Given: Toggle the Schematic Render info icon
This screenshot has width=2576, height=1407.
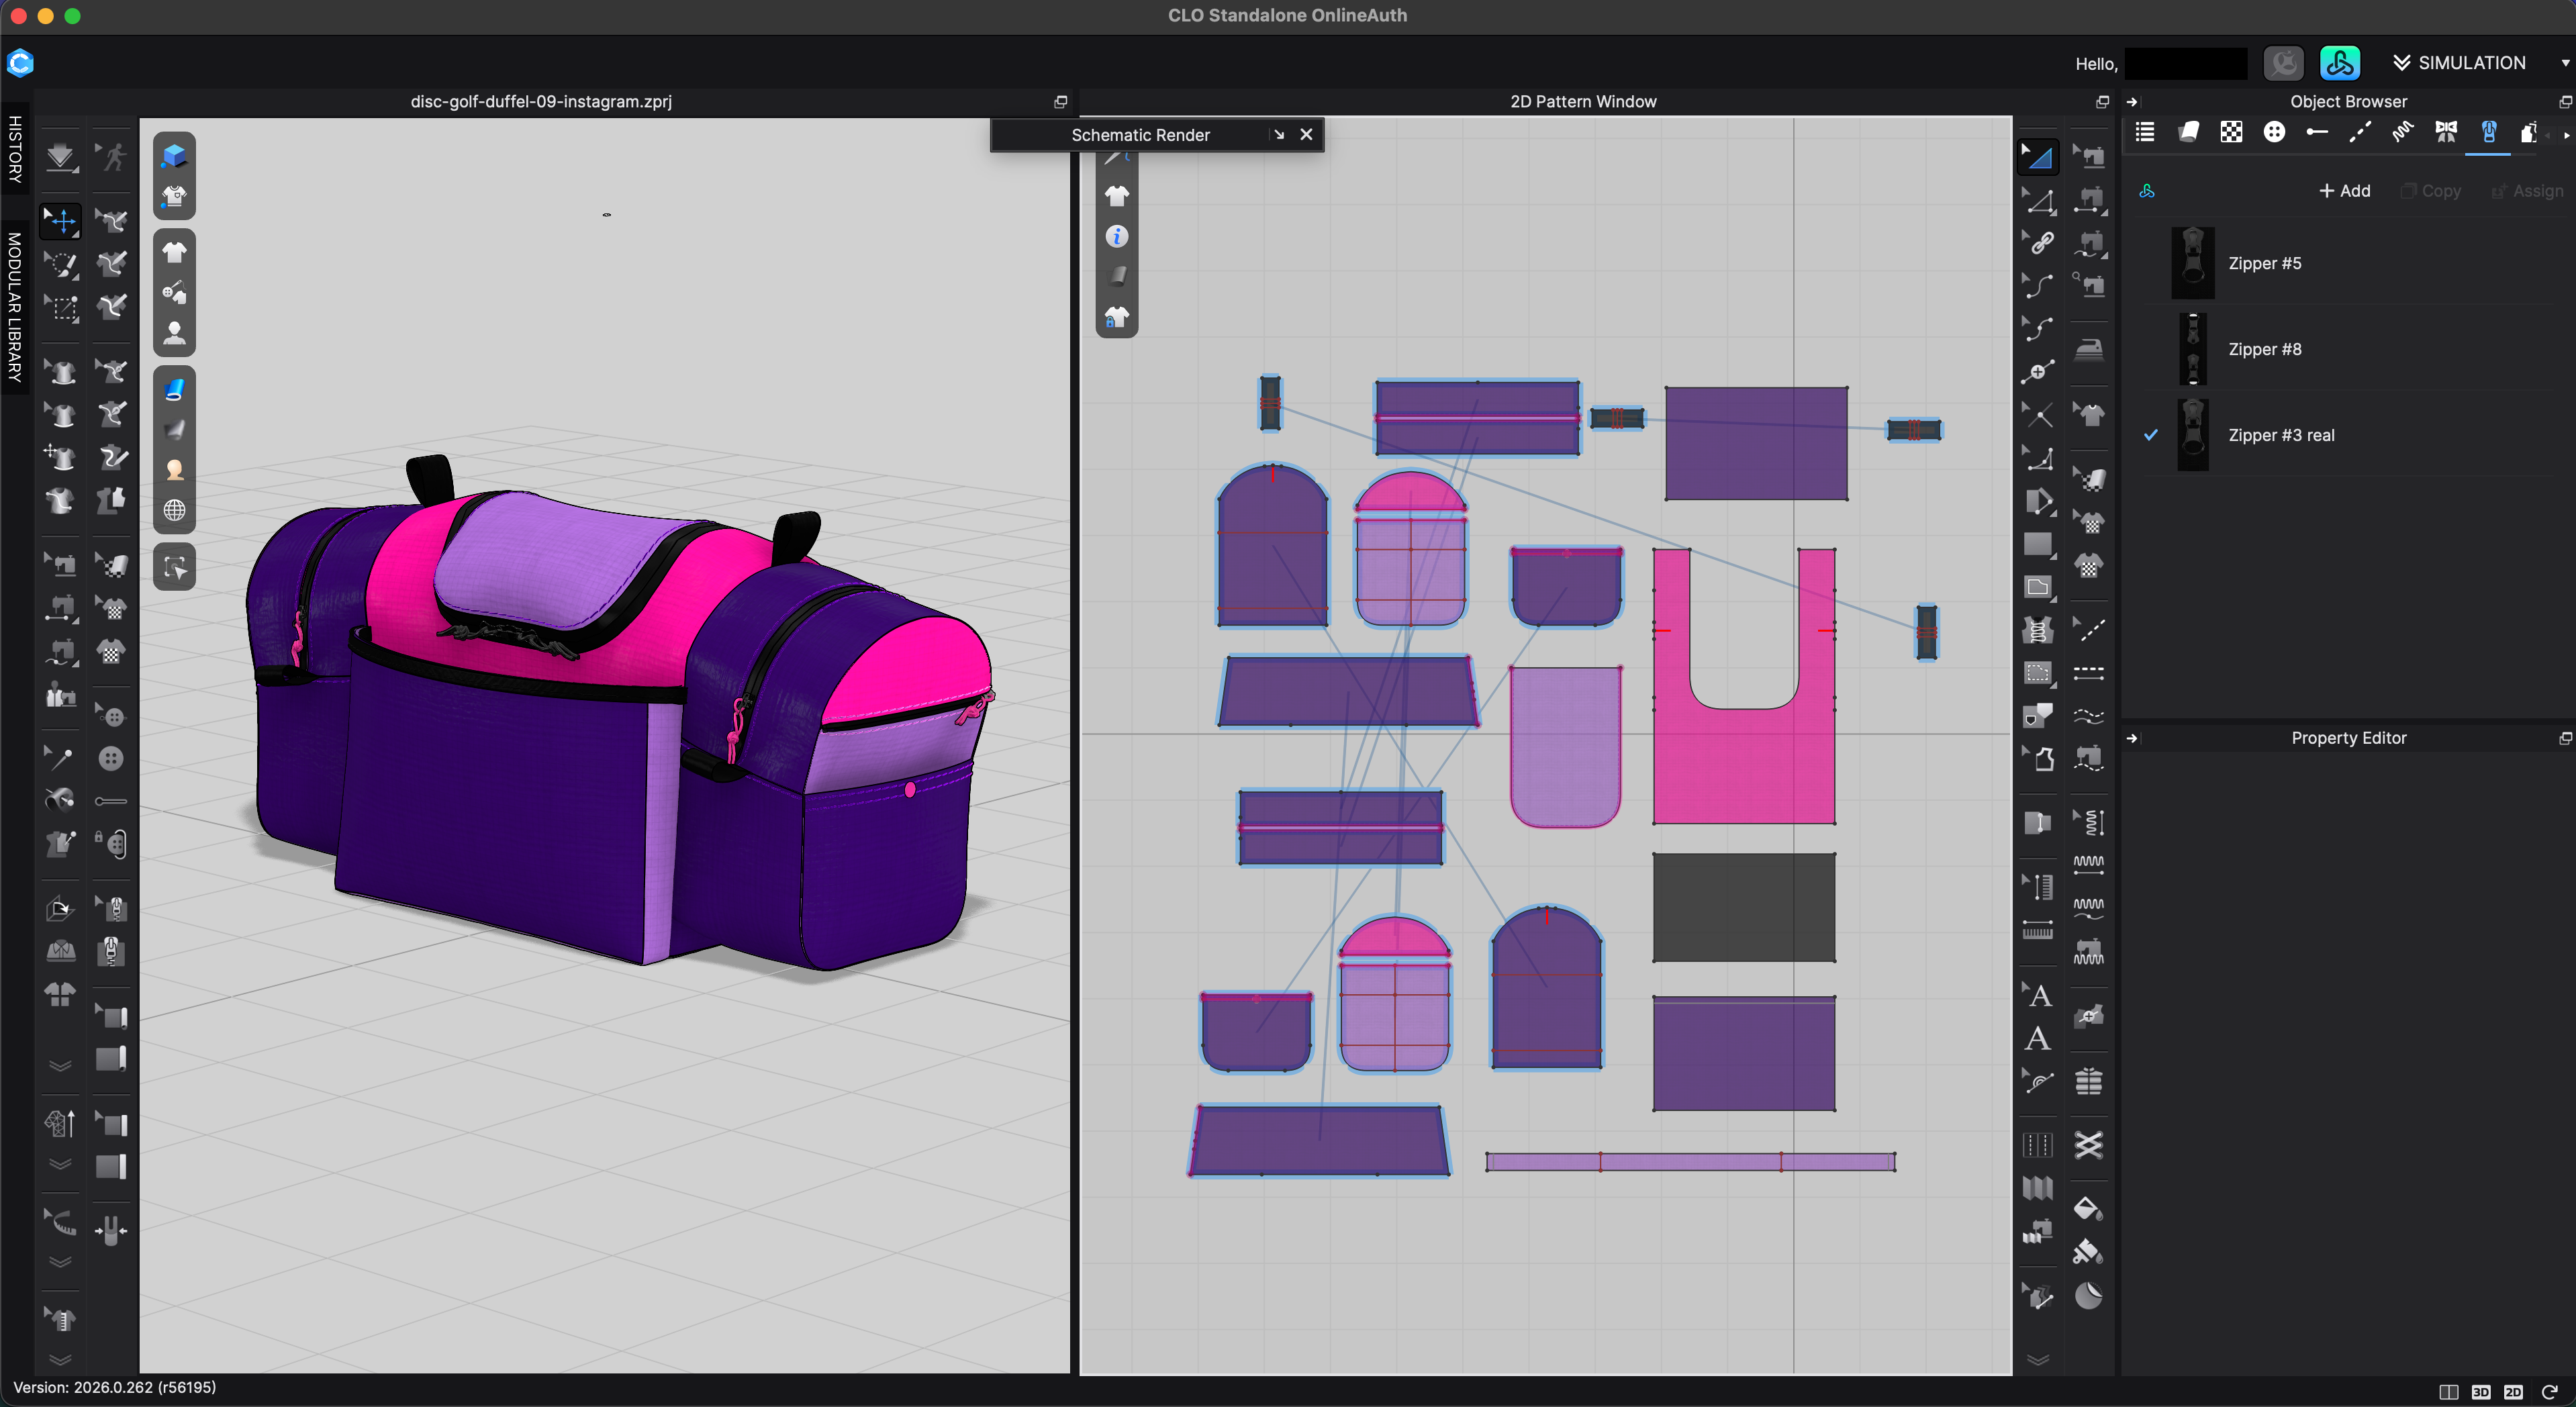Looking at the screenshot, I should (1117, 236).
